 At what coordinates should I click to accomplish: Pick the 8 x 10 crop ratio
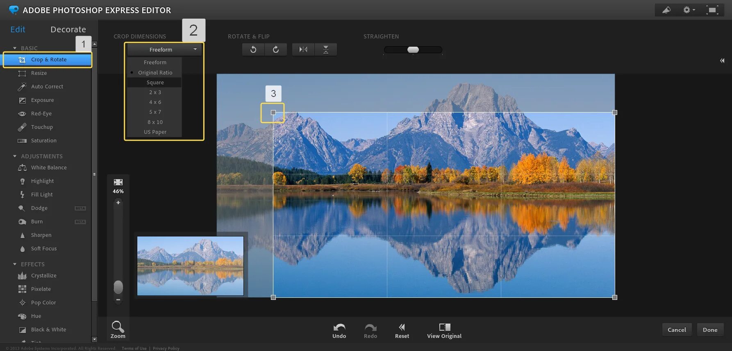click(155, 122)
